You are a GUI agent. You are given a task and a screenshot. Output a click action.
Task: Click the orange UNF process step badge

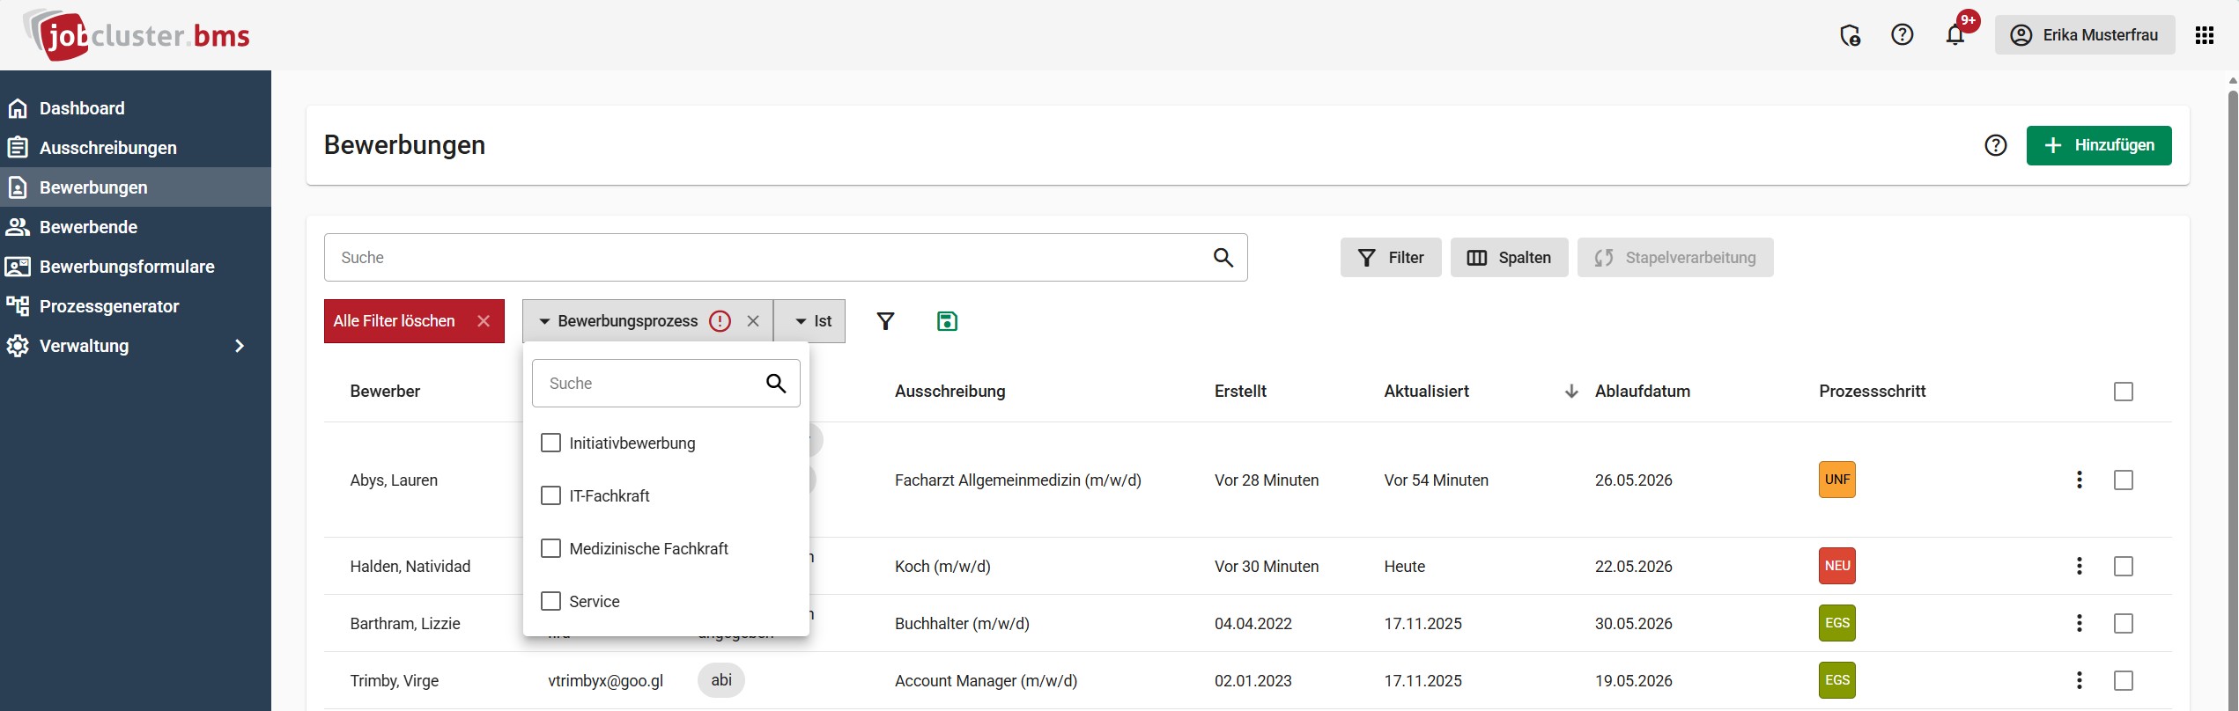[x=1836, y=480]
